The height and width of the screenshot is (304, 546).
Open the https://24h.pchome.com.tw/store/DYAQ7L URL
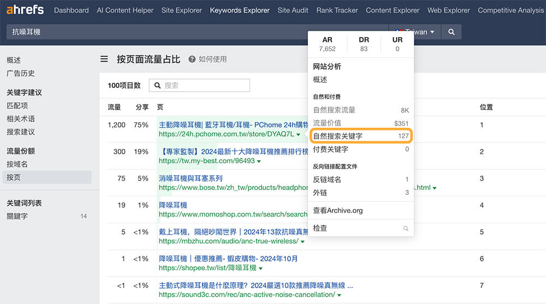coord(227,134)
